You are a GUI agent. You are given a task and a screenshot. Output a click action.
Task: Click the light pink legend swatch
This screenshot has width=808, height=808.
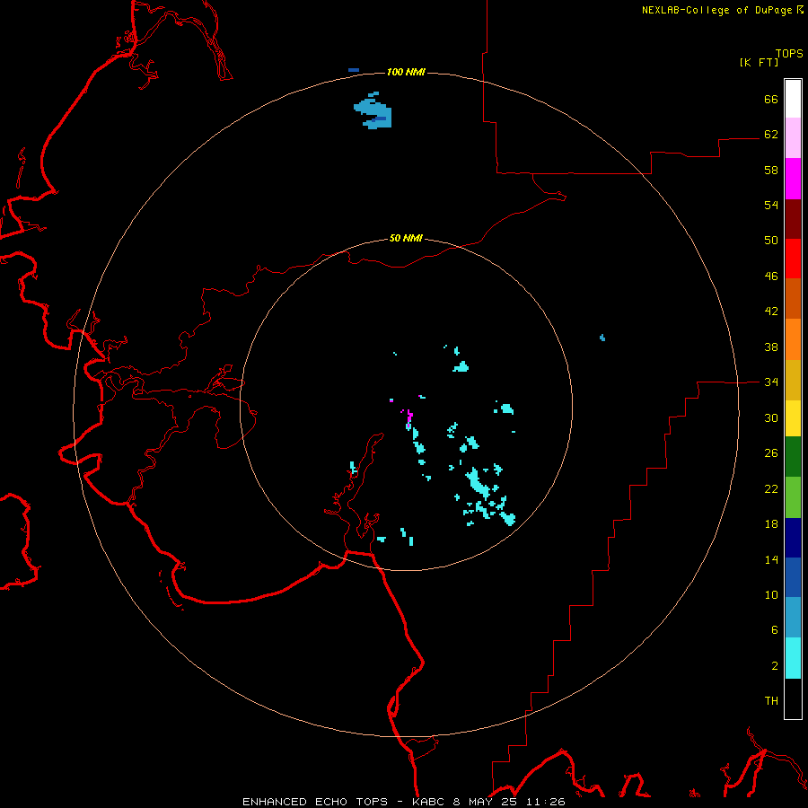click(793, 138)
